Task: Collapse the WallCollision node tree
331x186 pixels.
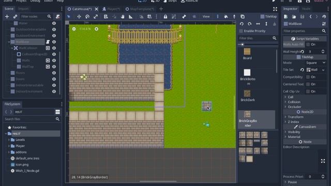Action: pos(12,48)
